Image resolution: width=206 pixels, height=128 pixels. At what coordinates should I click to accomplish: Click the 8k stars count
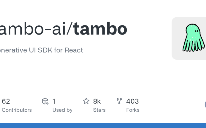click(x=97, y=101)
